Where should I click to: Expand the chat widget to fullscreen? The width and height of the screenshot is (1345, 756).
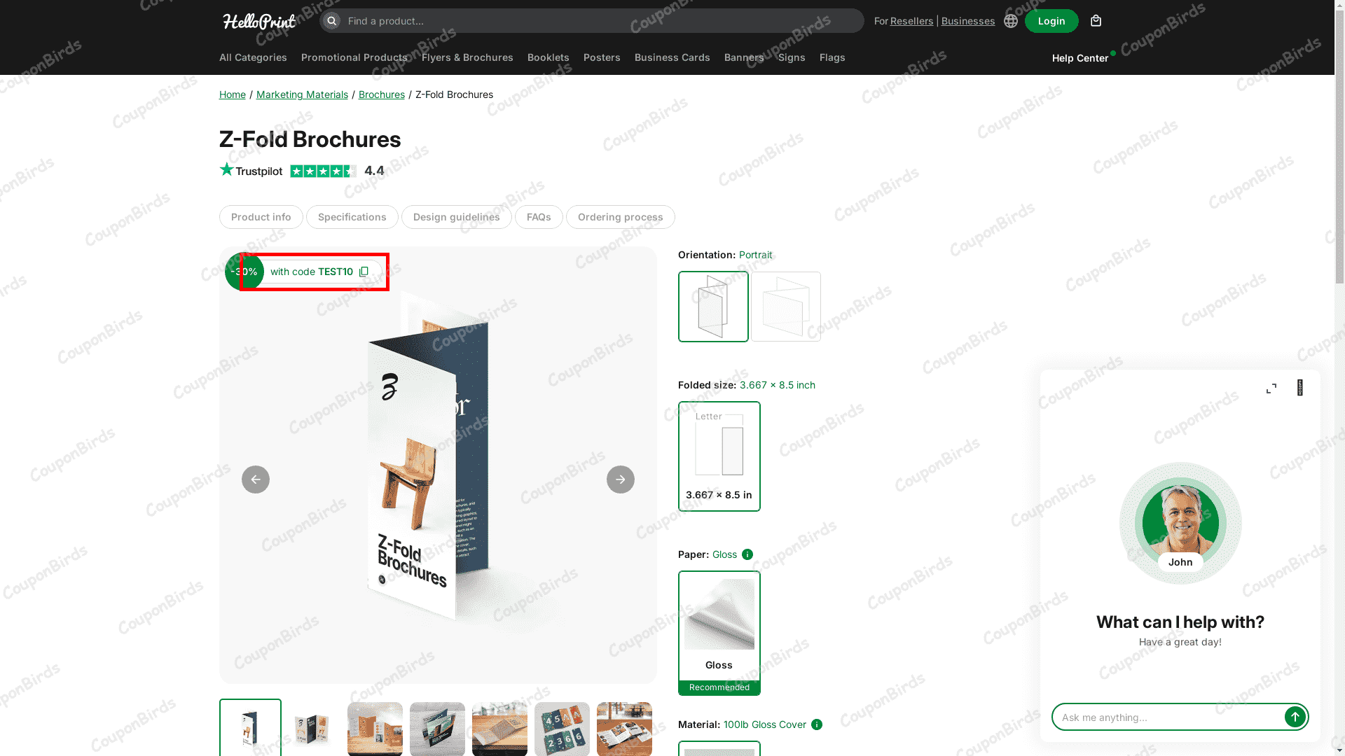pyautogui.click(x=1271, y=388)
